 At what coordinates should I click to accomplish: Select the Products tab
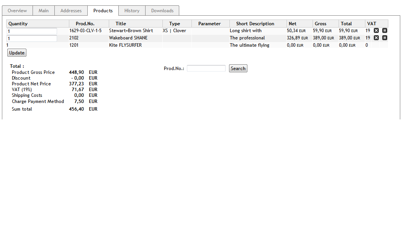pos(103,11)
